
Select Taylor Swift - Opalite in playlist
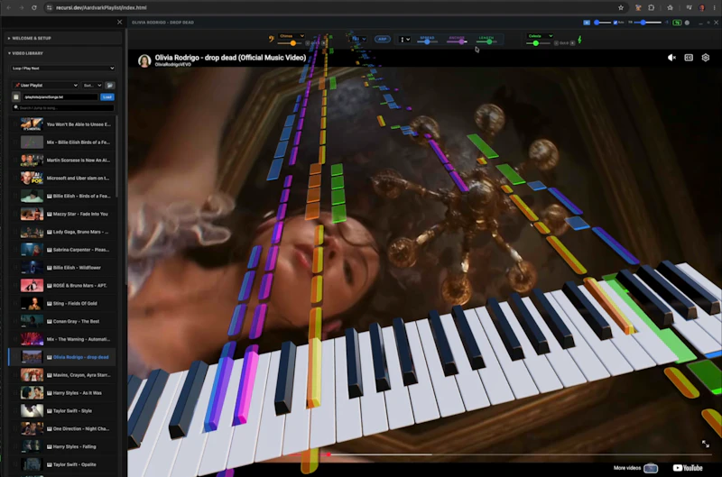[61, 464]
